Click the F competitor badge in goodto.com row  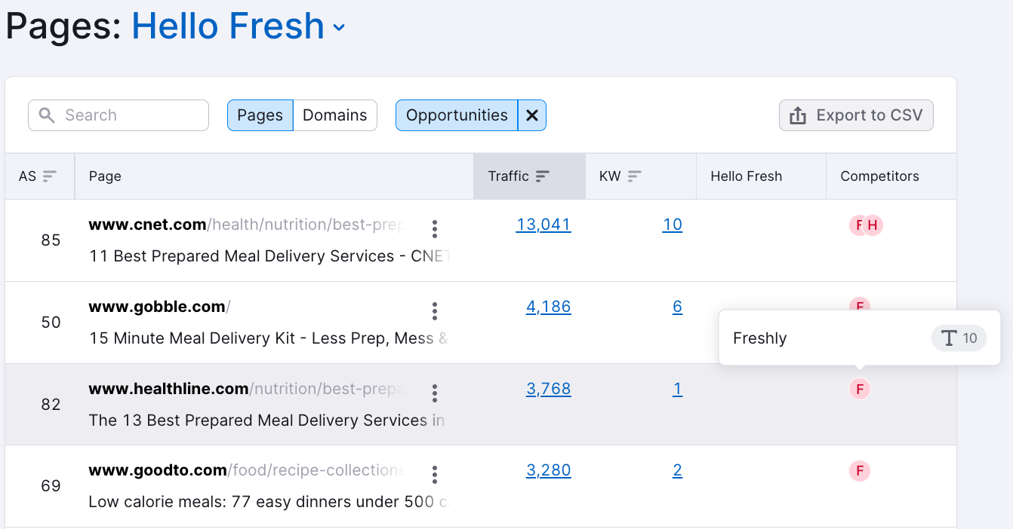860,471
